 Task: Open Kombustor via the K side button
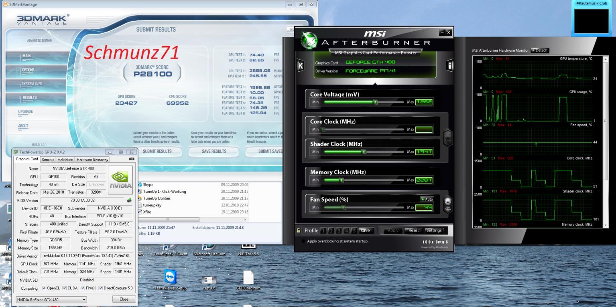[x=300, y=65]
